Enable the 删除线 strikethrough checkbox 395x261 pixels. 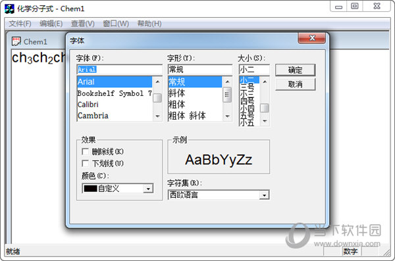tap(85, 151)
